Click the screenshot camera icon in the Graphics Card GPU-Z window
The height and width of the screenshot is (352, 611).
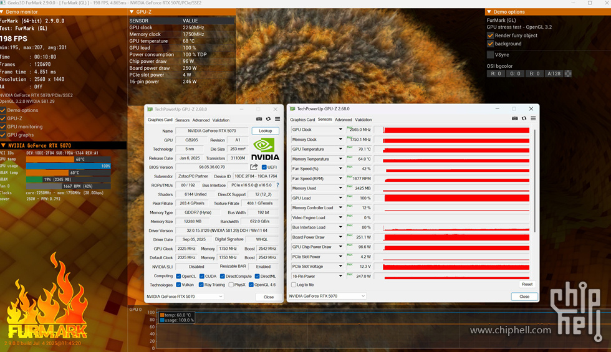(259, 119)
